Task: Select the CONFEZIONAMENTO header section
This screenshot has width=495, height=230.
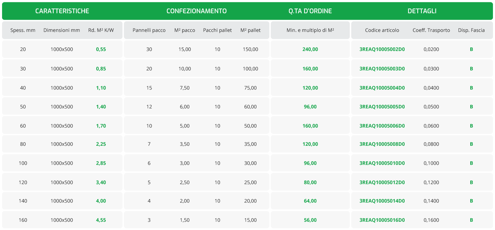Action: point(197,11)
